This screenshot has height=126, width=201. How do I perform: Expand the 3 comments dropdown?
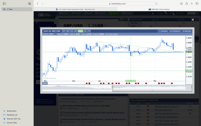[98, 101]
